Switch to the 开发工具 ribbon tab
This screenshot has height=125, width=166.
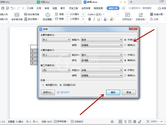pos(73,8)
